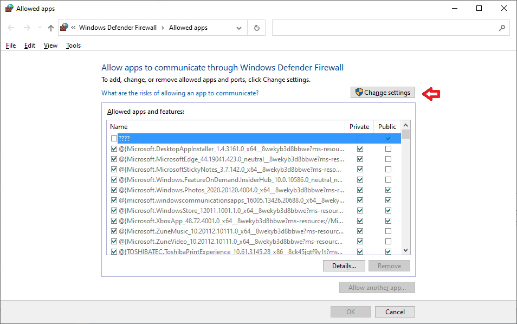
Task: Open the recent locations dropdown arrow
Action: coord(40,28)
